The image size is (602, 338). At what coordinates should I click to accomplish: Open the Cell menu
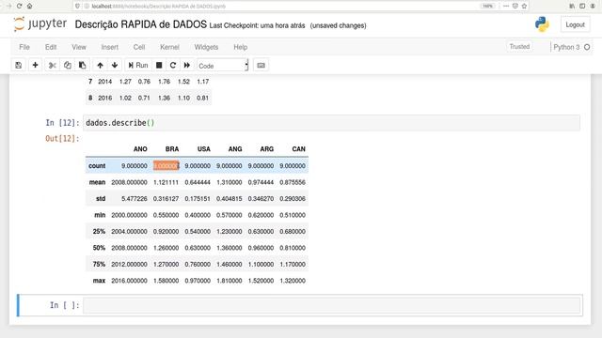click(x=139, y=47)
